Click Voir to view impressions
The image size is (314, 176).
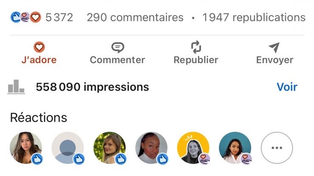(x=287, y=87)
